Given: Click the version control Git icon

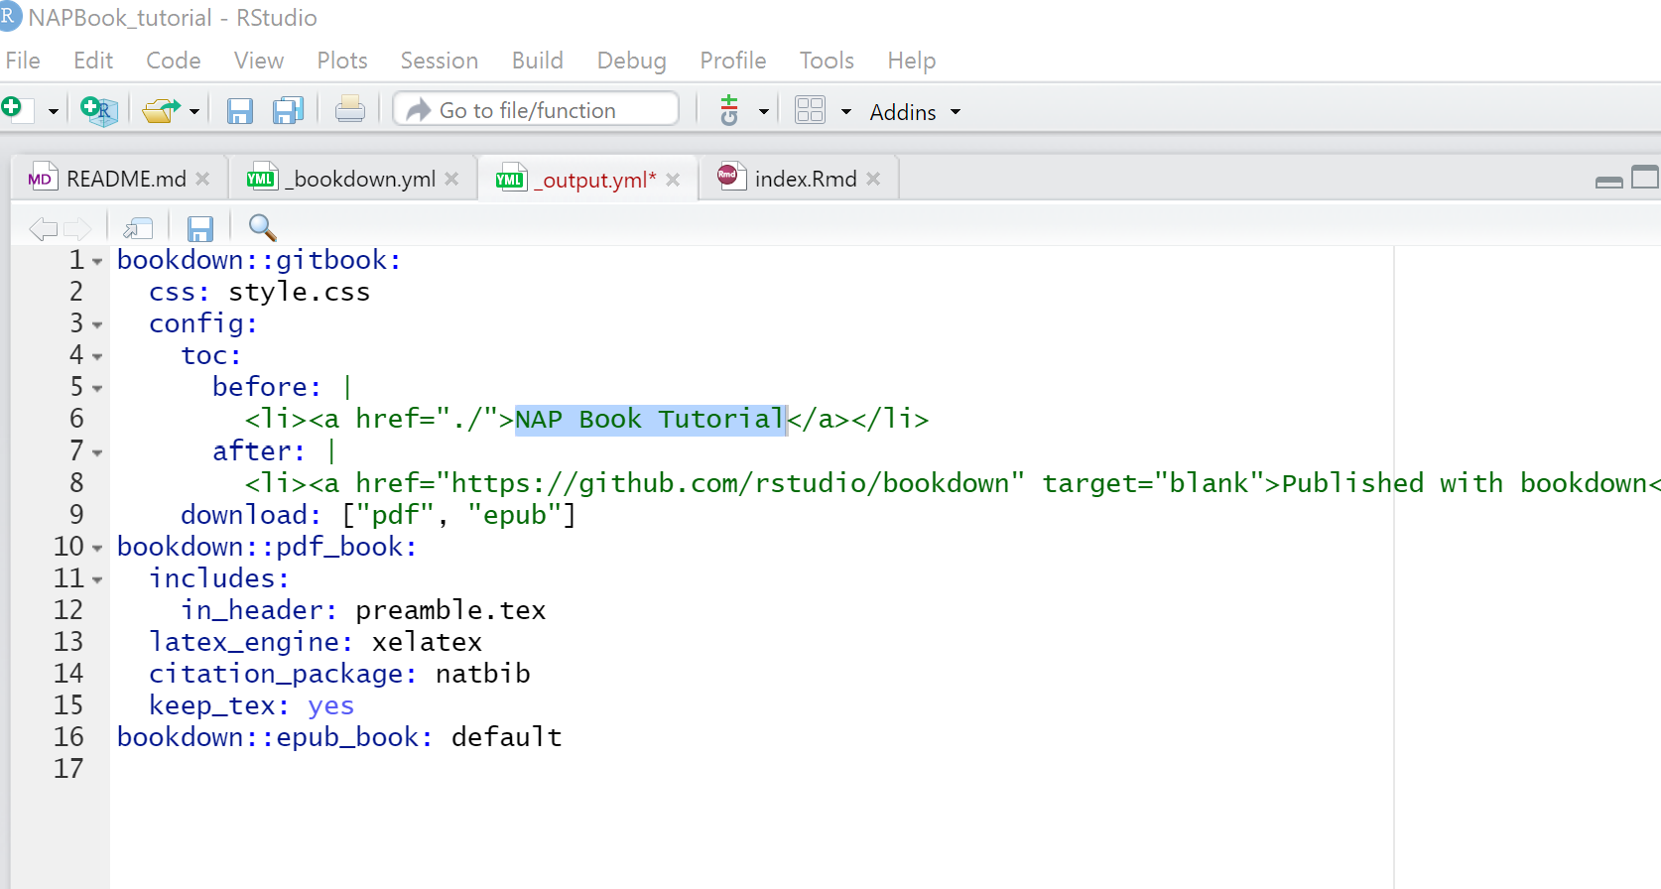Looking at the screenshot, I should point(729,110).
